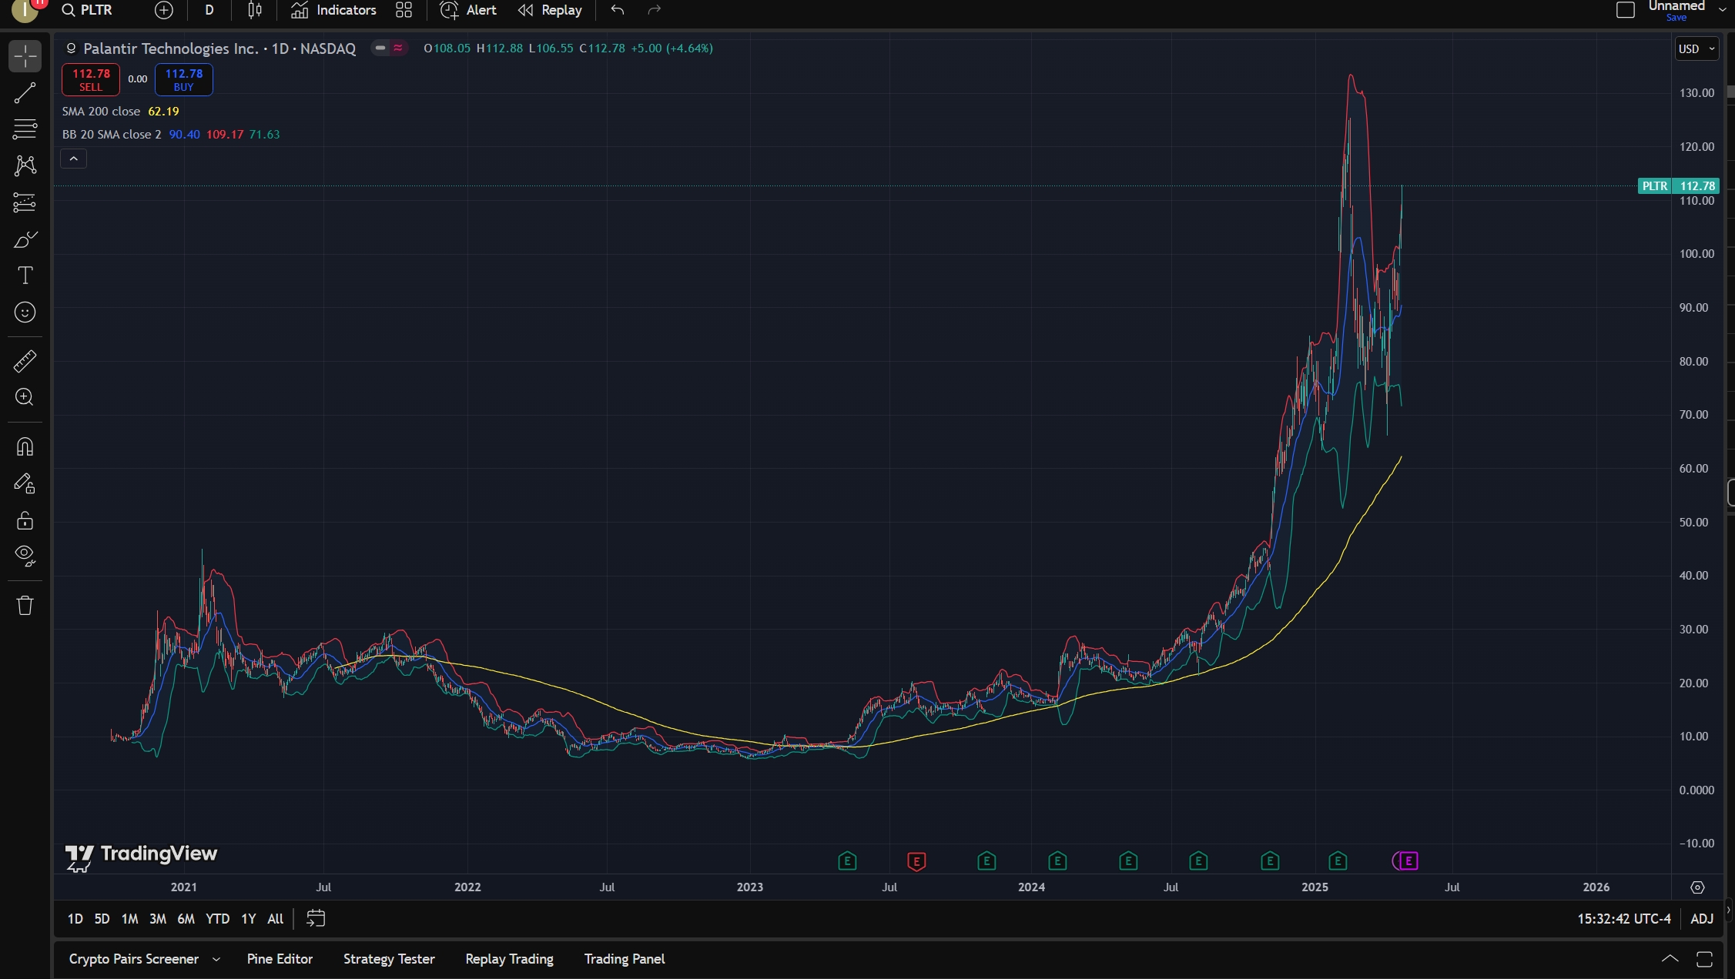Open the USD currency dropdown
1735x979 pixels.
coord(1697,48)
